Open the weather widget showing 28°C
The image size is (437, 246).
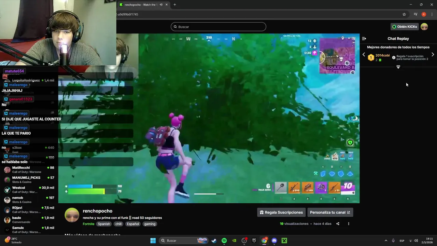click(x=13, y=241)
